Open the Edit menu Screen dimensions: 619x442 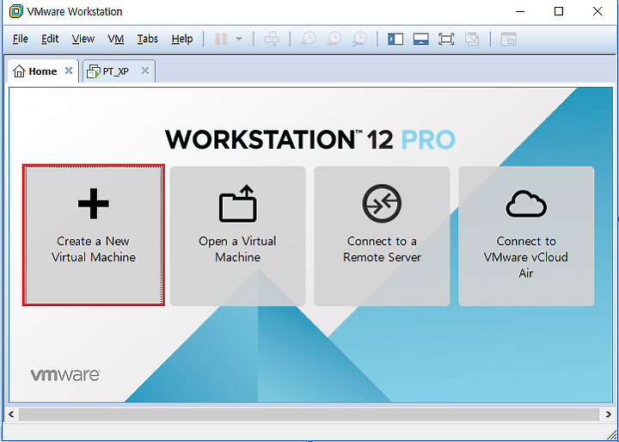tap(50, 39)
